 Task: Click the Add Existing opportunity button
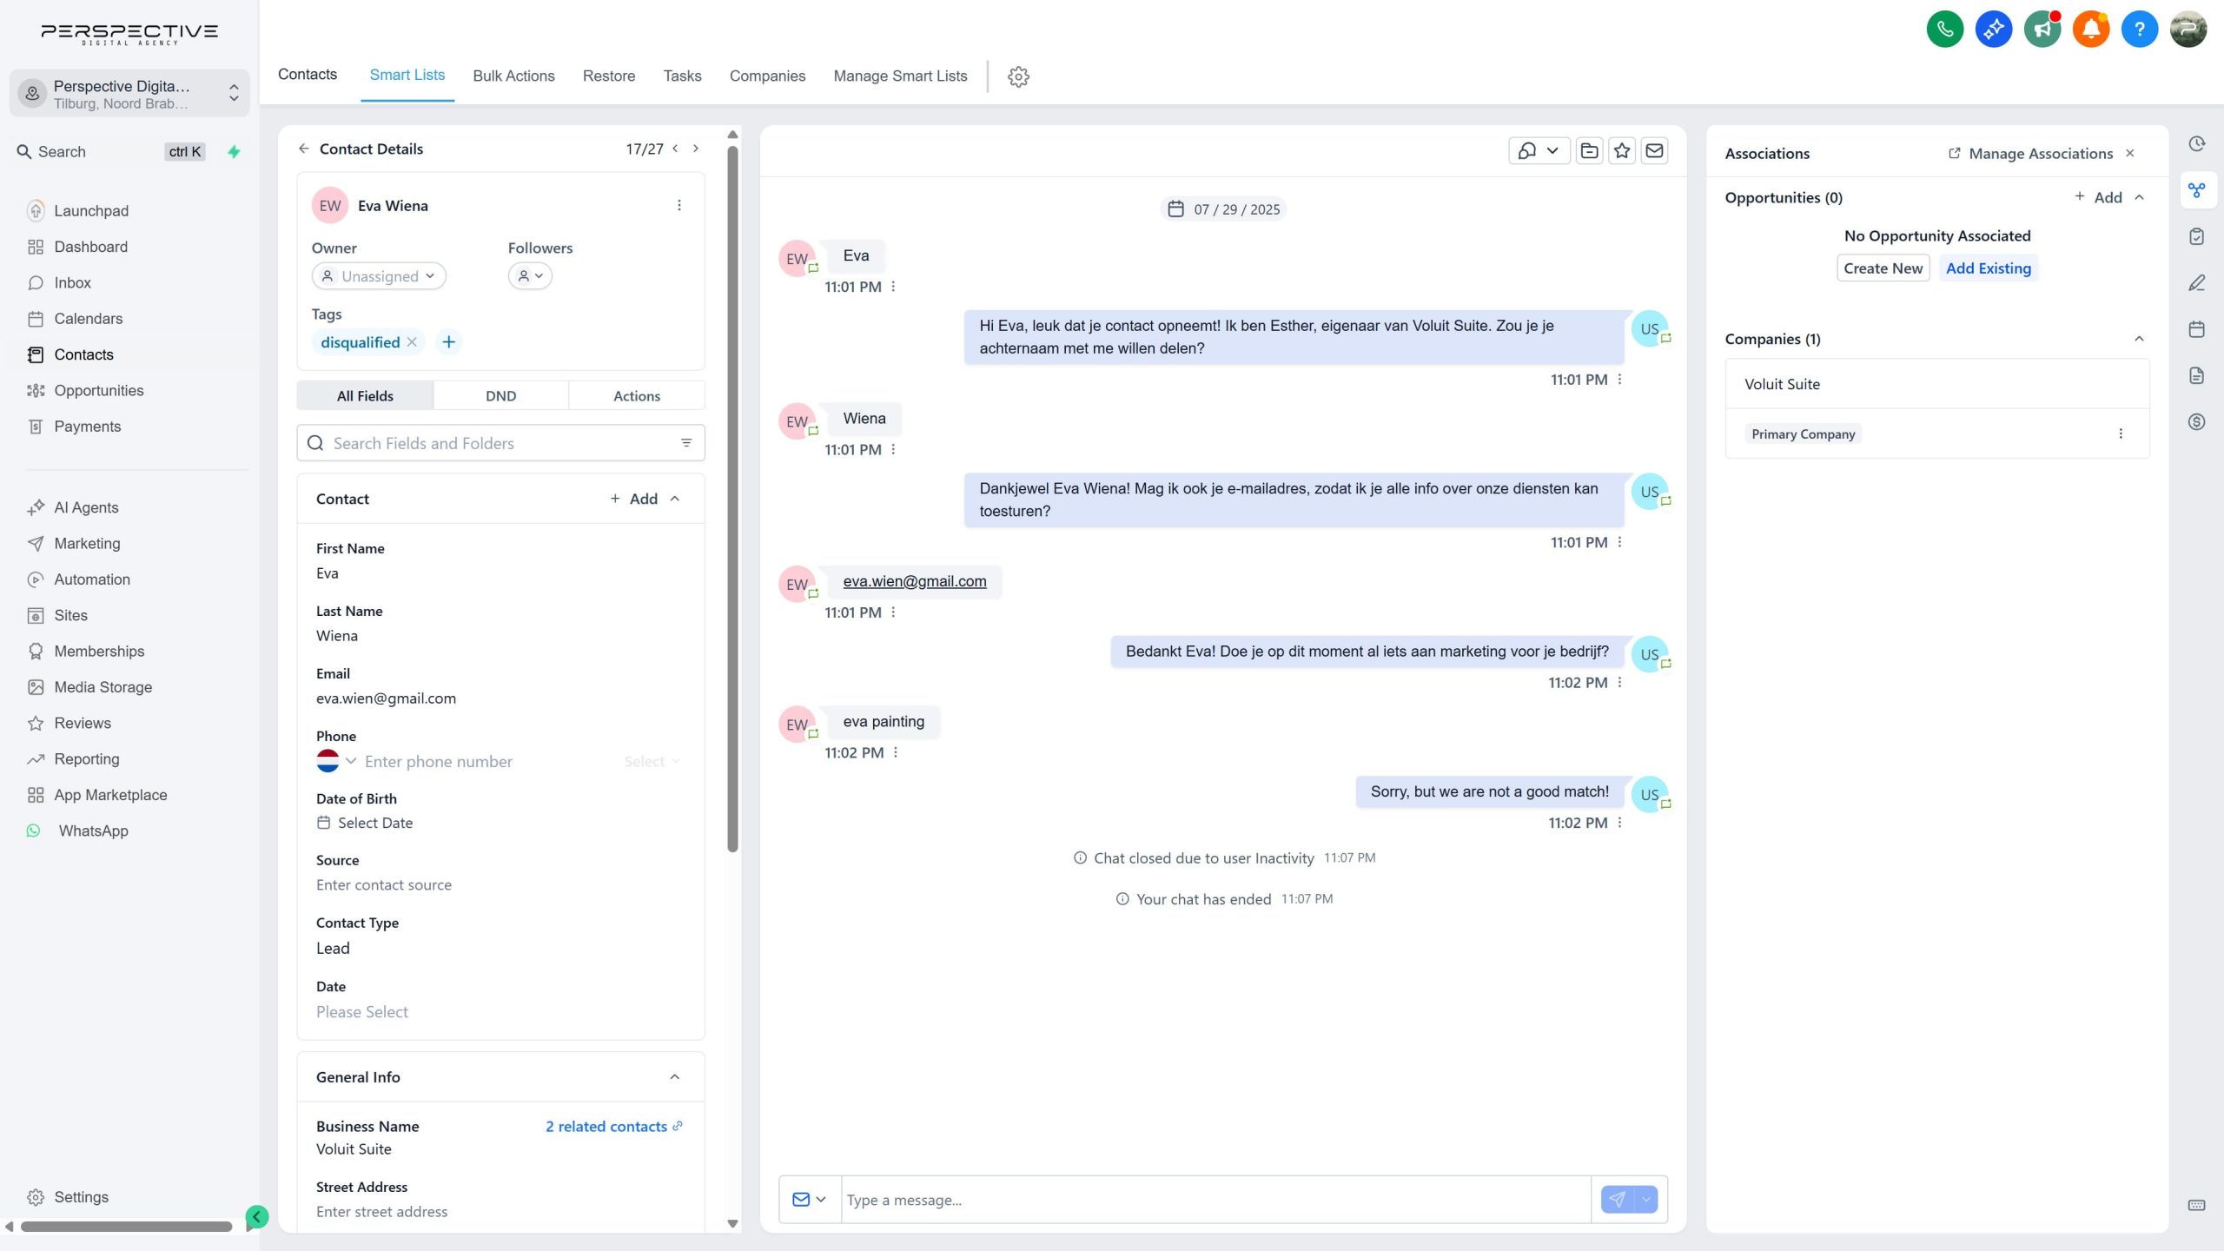coord(1989,268)
